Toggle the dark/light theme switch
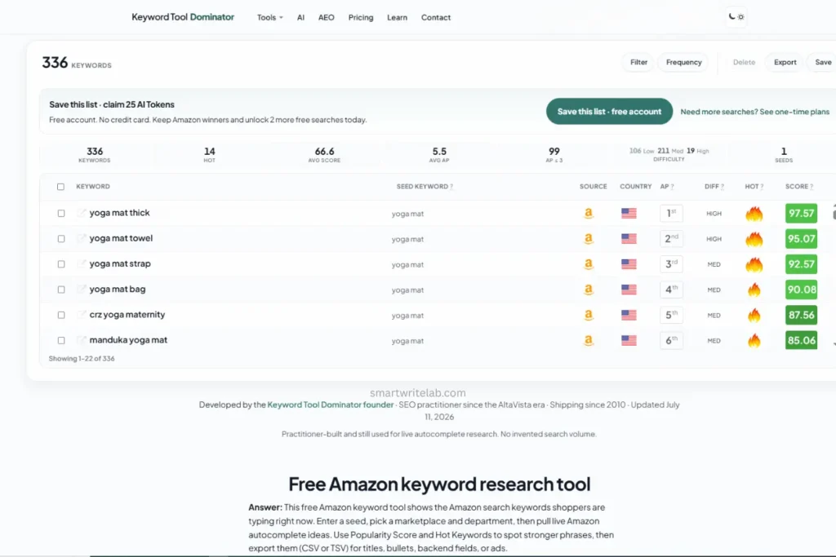Screen dimensions: 836x557 point(736,17)
